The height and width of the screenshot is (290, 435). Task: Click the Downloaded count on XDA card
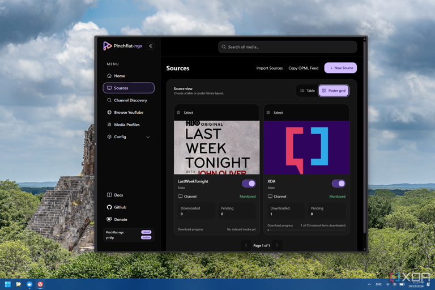[x=286, y=211]
